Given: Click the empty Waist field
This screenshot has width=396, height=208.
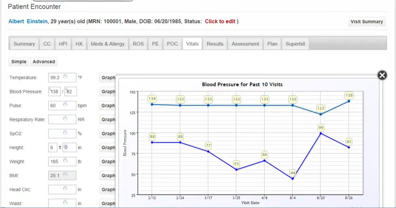Looking at the screenshot, I should coord(62,203).
